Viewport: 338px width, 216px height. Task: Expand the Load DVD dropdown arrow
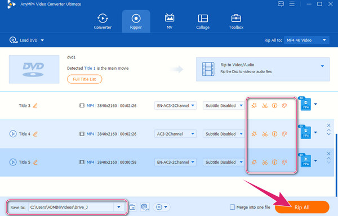click(42, 40)
